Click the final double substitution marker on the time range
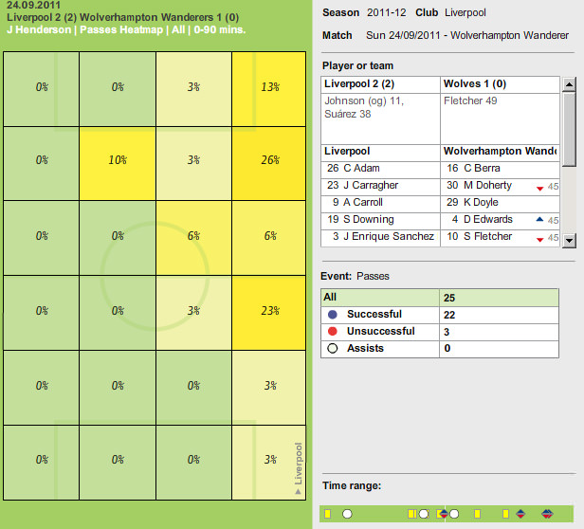The image size is (584, 529). pos(548,514)
